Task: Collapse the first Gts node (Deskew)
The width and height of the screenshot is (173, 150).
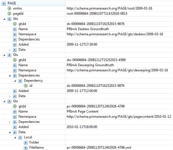Action: (x=4, y=19)
